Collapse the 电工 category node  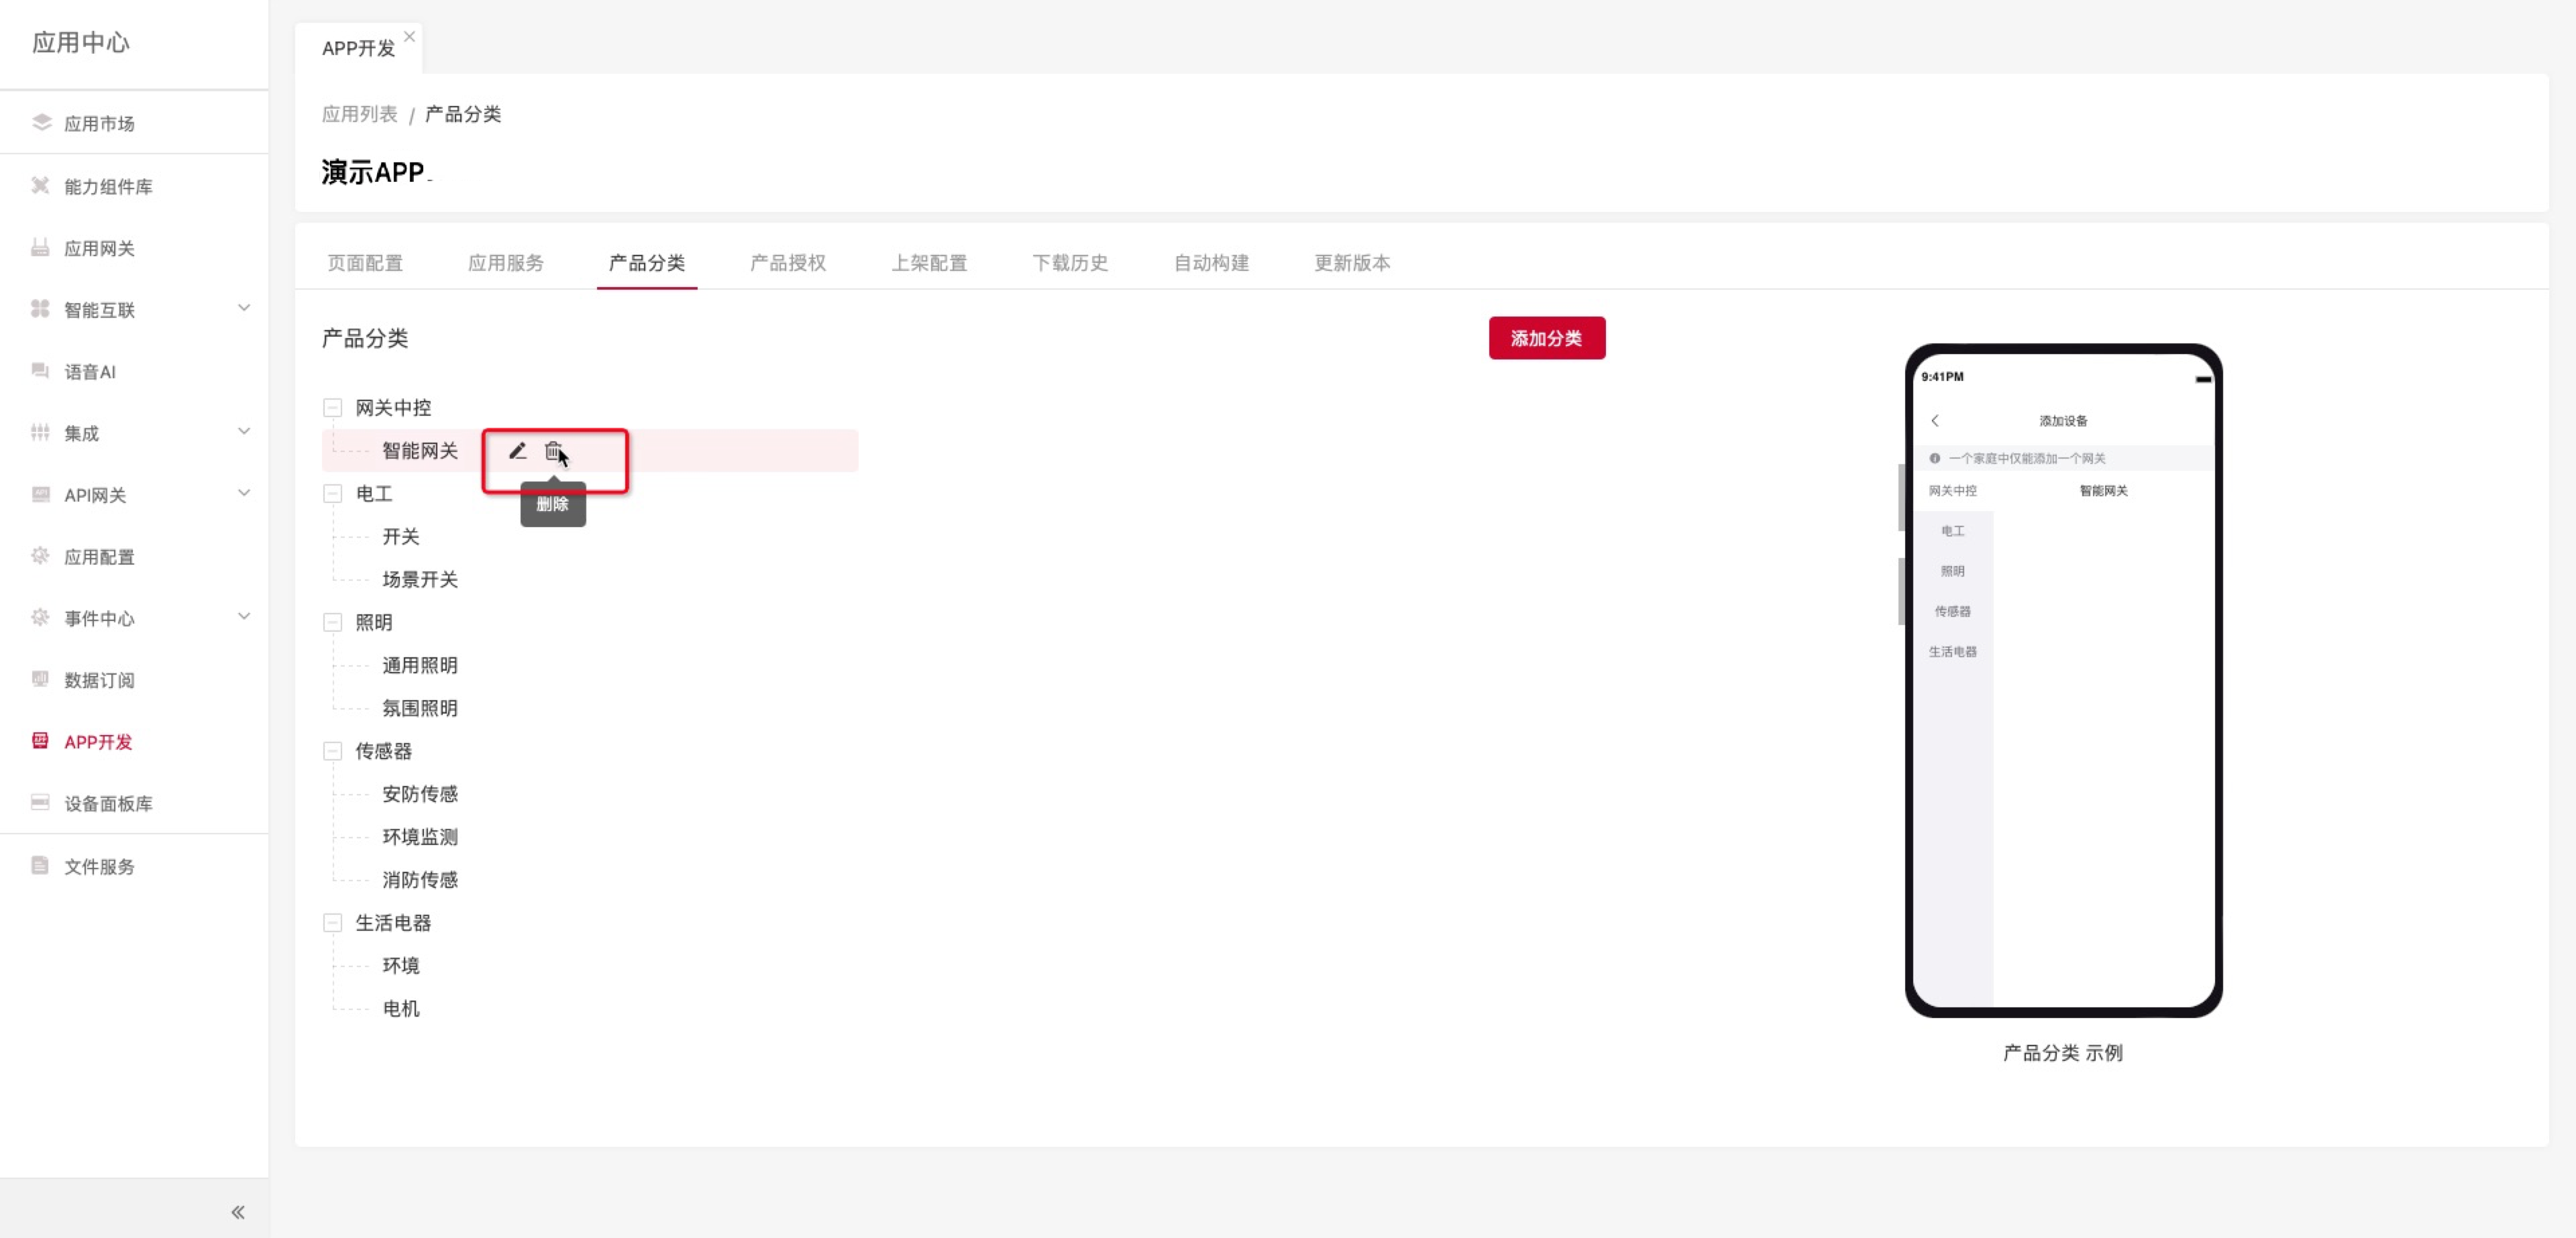pos(332,494)
